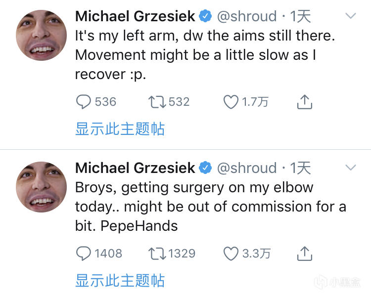Click verified badge on the first tweet
The height and width of the screenshot is (298, 371).
205,16
